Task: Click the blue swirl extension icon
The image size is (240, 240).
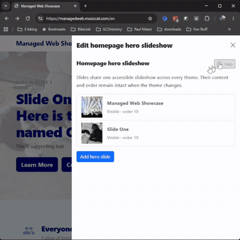Action: [x=165, y=19]
